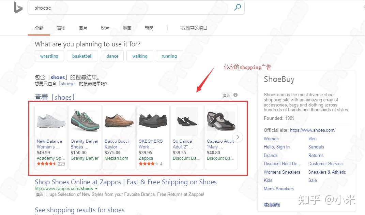Choose the walking suggestion chip

[140, 56]
